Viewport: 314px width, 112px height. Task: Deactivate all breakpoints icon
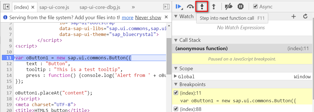pos(229,7)
